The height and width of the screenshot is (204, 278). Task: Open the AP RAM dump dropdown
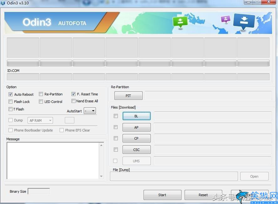tap(40, 121)
